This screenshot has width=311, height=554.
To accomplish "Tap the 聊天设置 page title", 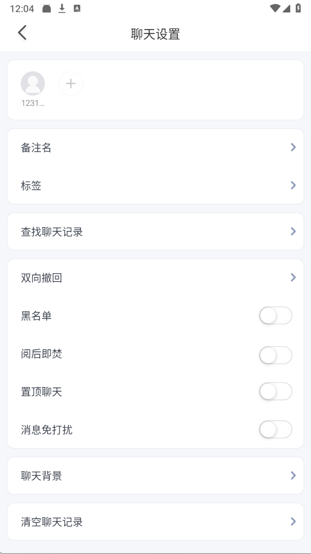I will (x=155, y=34).
